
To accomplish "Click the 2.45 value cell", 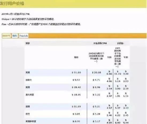I will (126, 114).
